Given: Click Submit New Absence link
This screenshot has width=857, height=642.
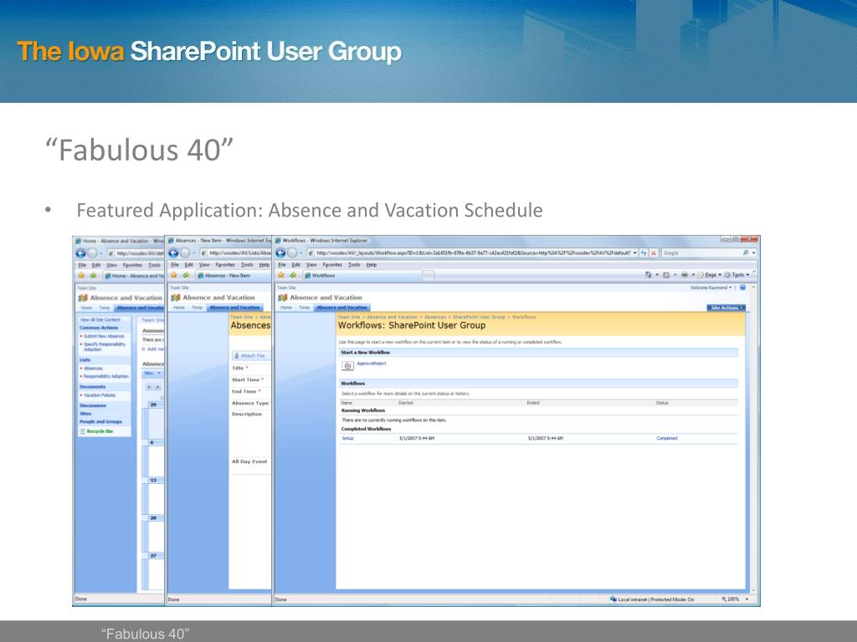Looking at the screenshot, I should (x=104, y=336).
